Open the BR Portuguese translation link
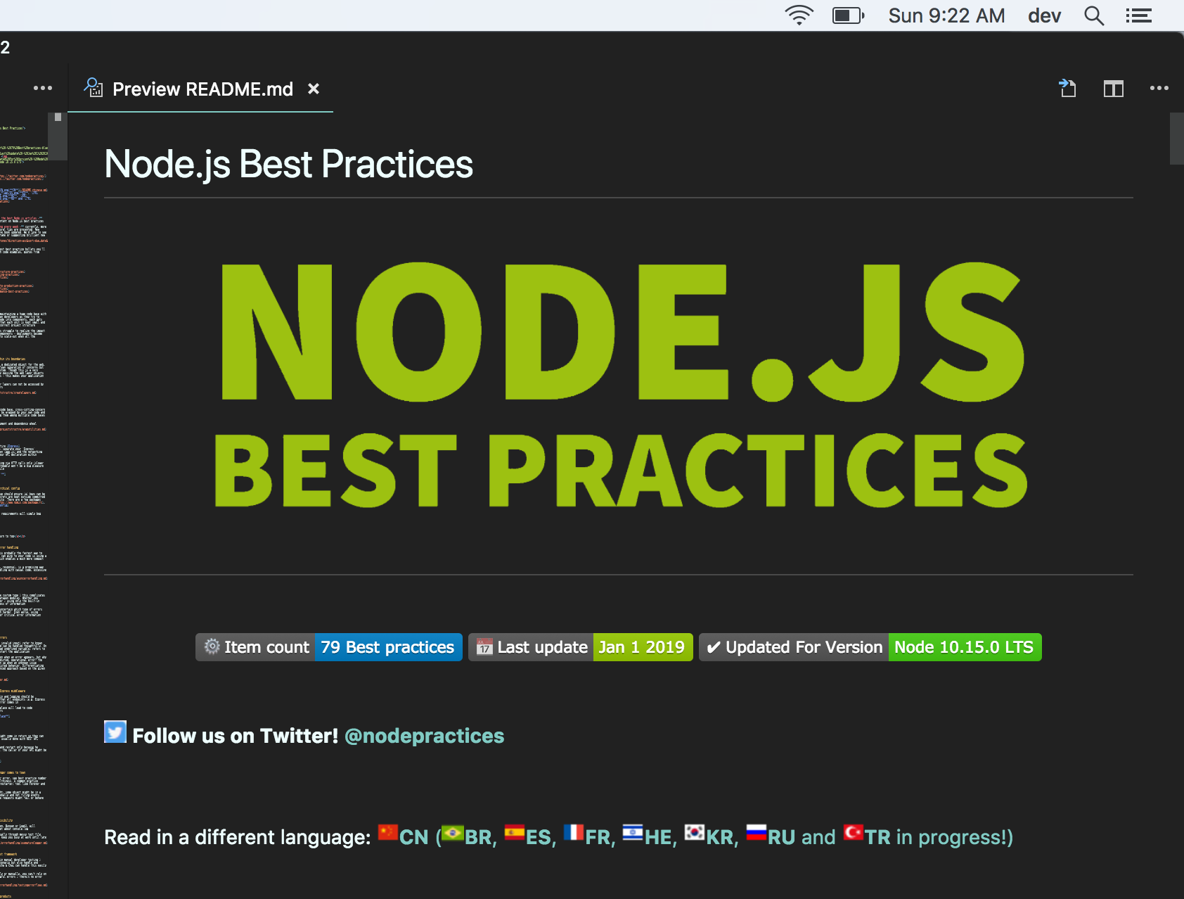This screenshot has width=1184, height=899. 478,837
